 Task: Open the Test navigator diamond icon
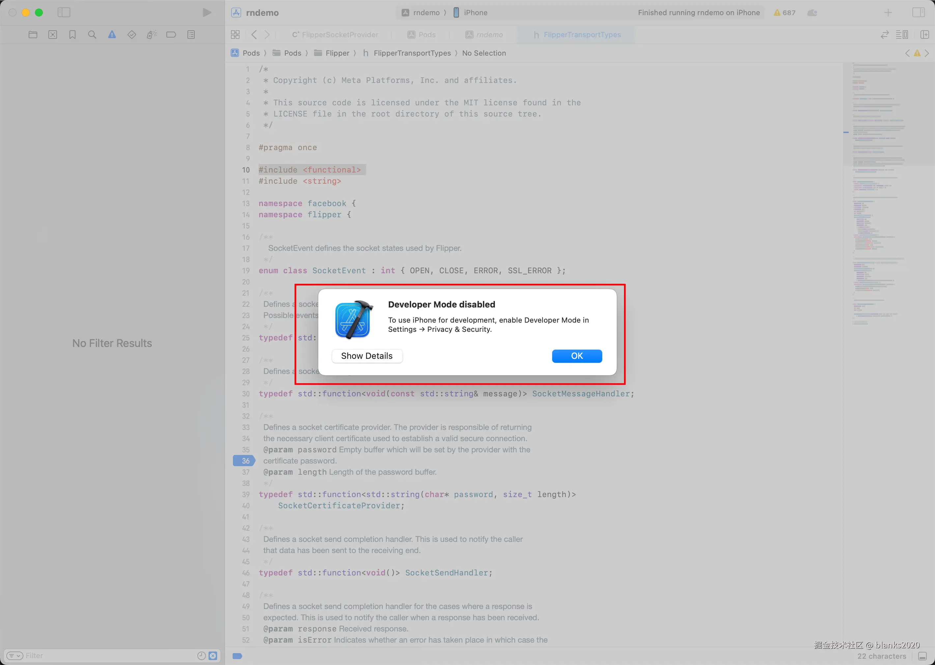tap(131, 35)
